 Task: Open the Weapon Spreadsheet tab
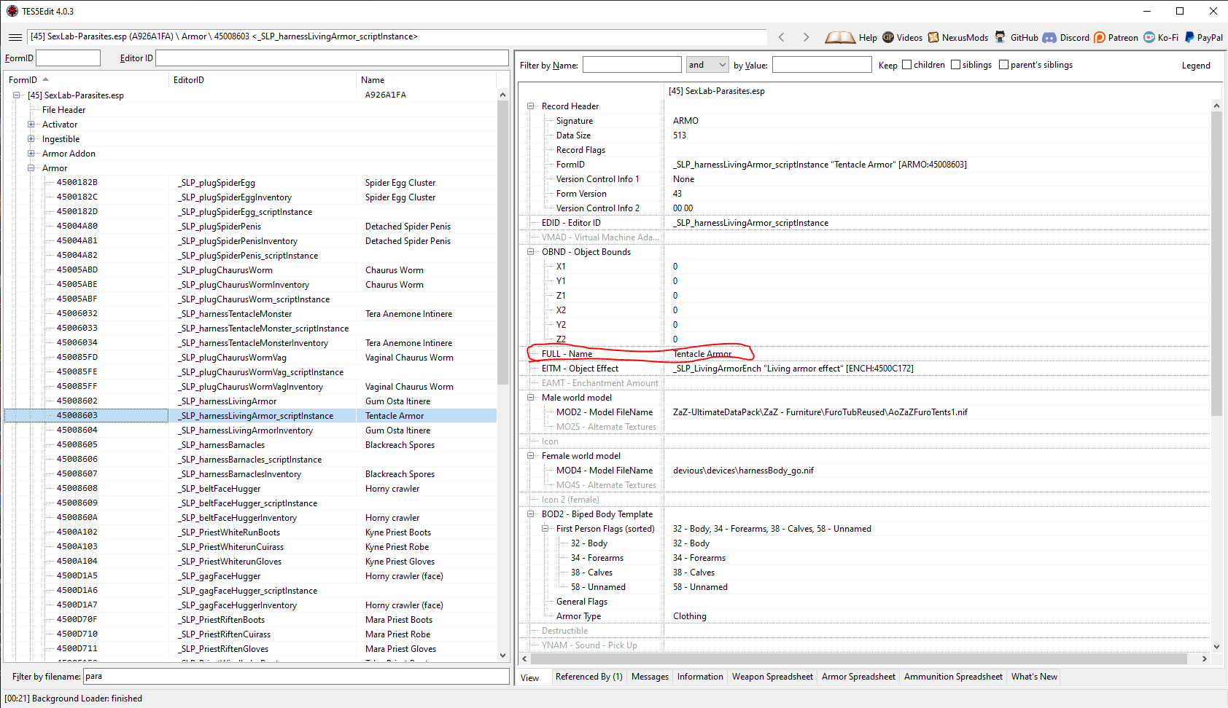772,677
